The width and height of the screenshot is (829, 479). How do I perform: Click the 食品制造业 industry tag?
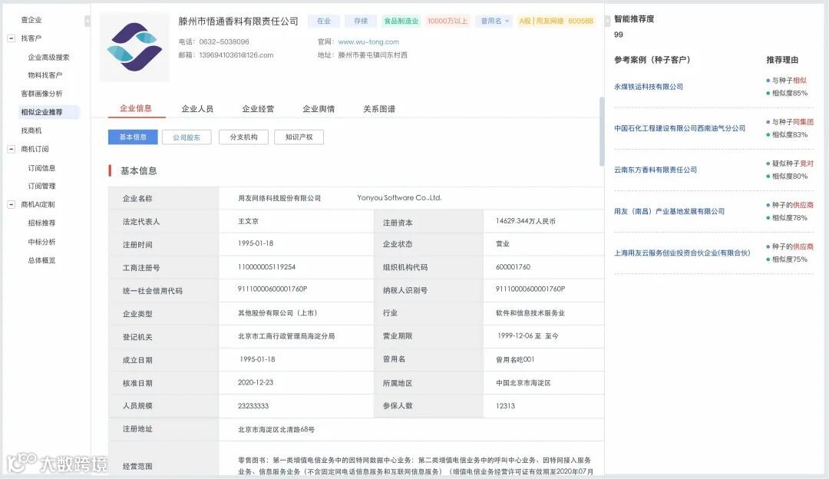[401, 21]
